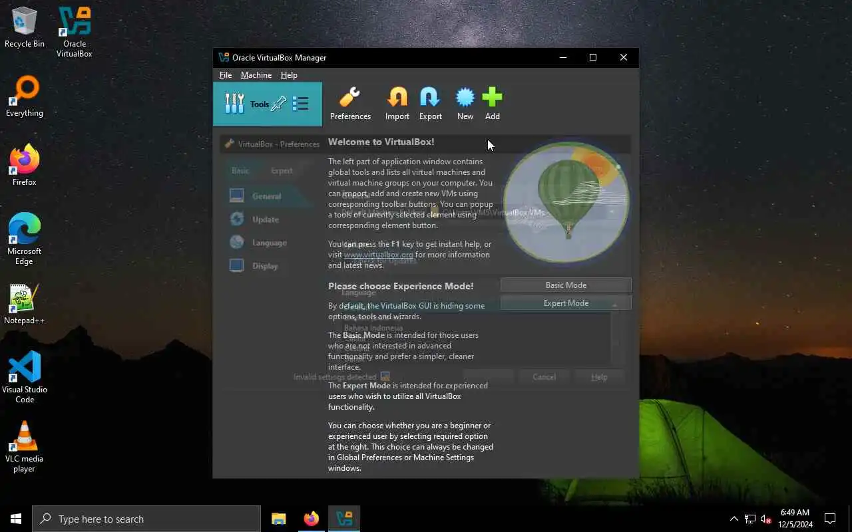Screen dimensions: 852x532
Task: Switch to Expert tab in Preferences dialog
Action: coord(282,171)
